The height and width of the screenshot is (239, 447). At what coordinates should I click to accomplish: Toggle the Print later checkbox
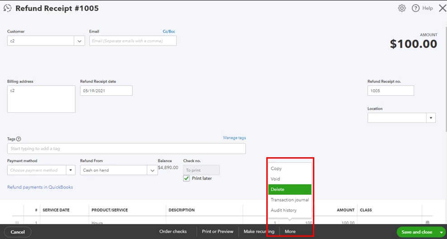[187, 178]
